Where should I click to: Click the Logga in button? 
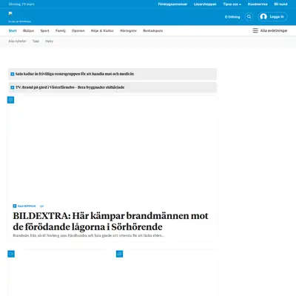[x=272, y=17]
